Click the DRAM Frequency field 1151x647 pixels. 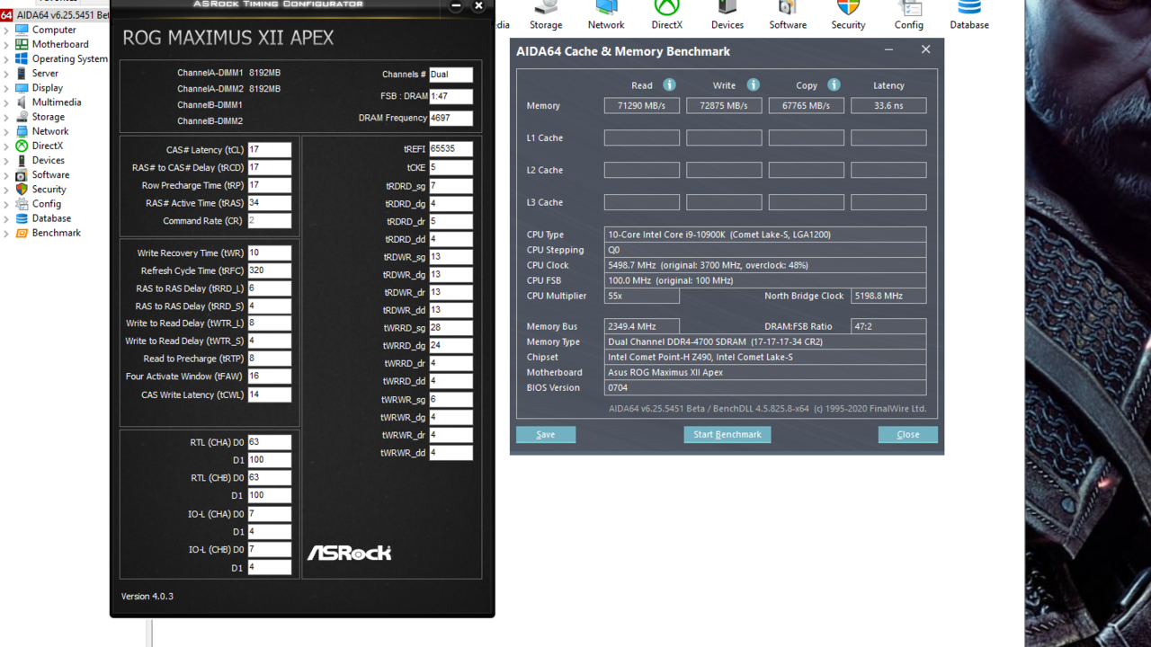[x=451, y=118]
